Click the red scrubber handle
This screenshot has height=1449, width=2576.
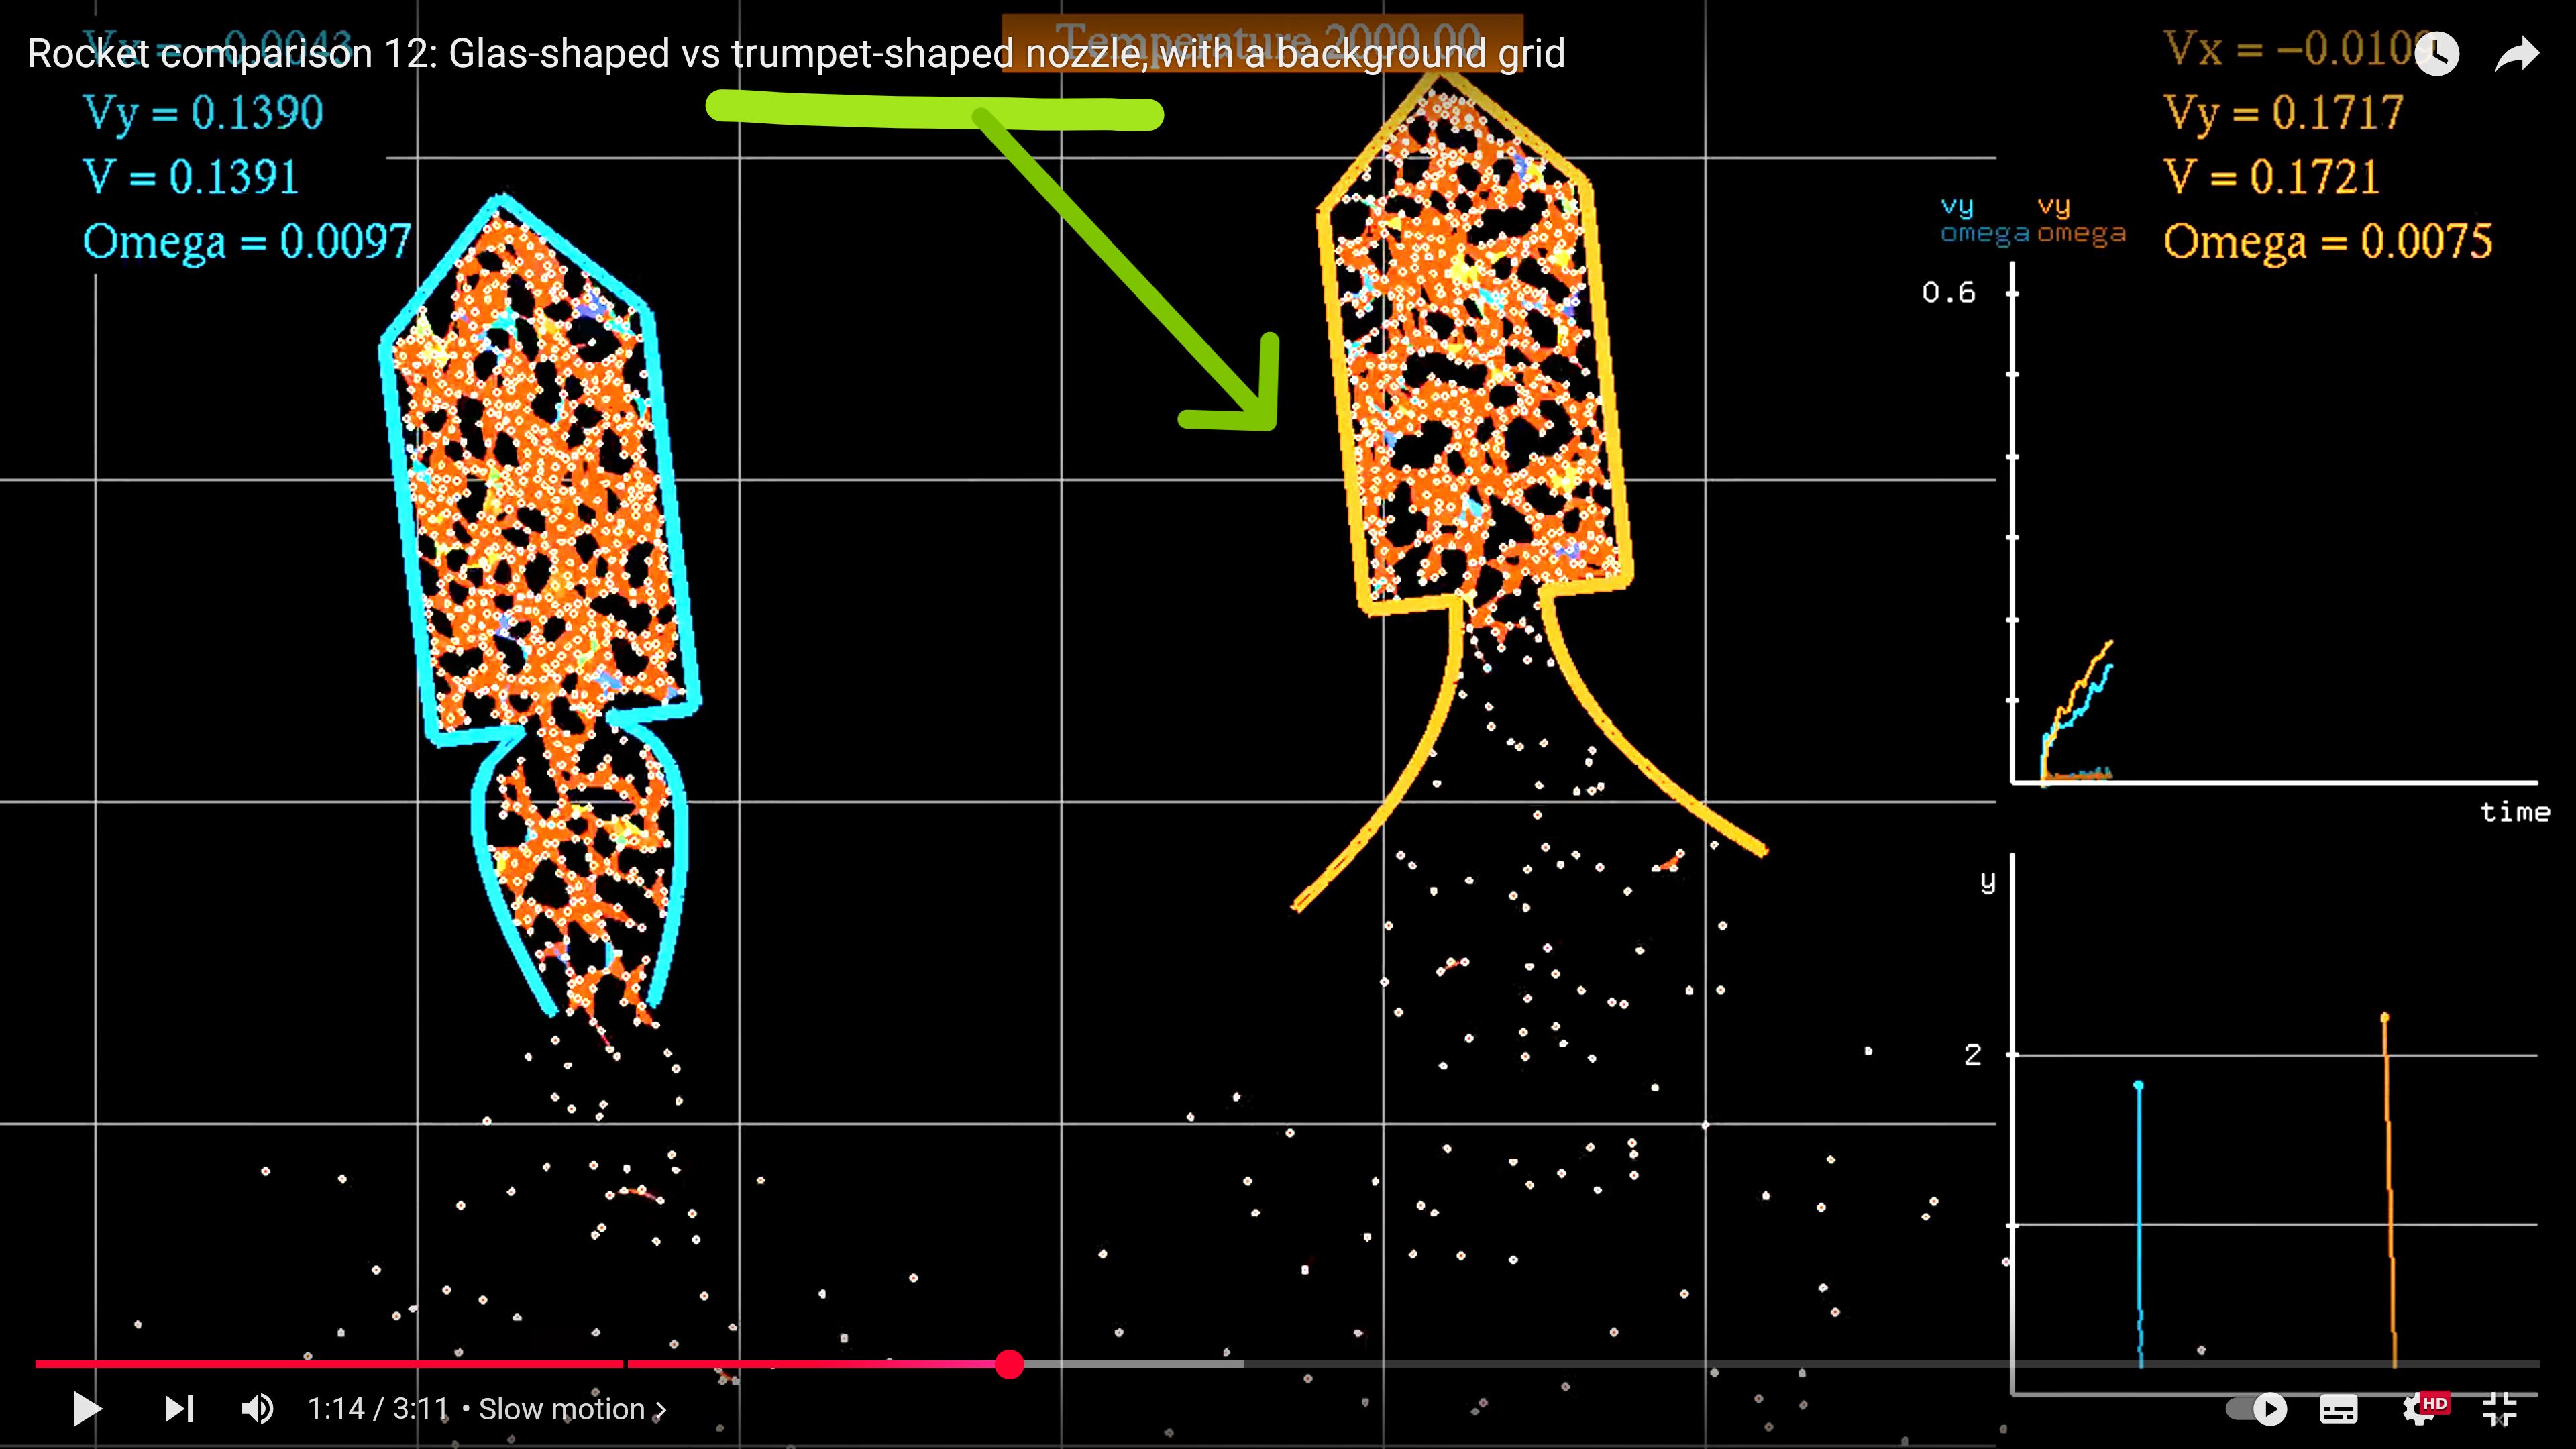tap(1009, 1364)
